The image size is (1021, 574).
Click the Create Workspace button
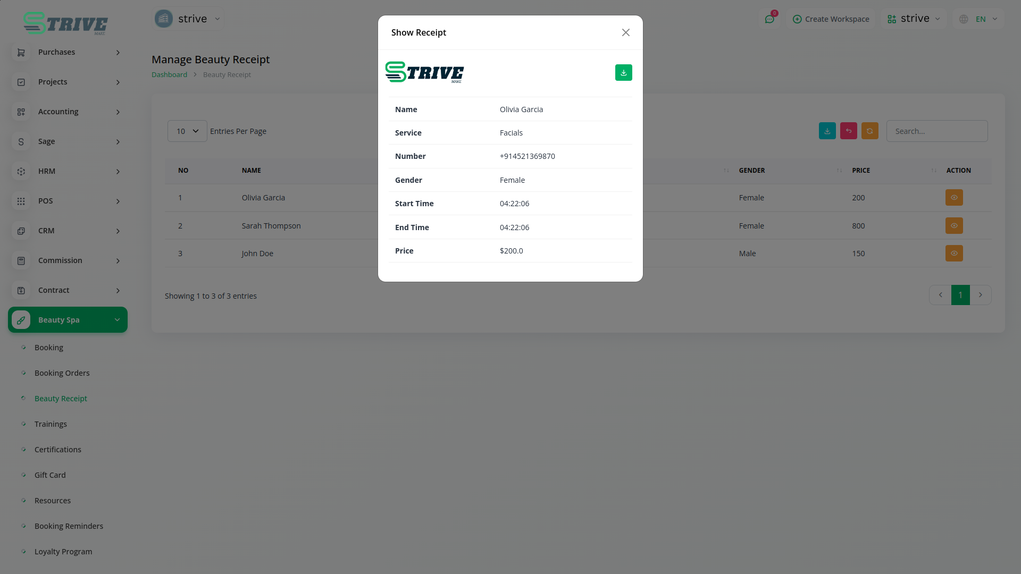(831, 19)
